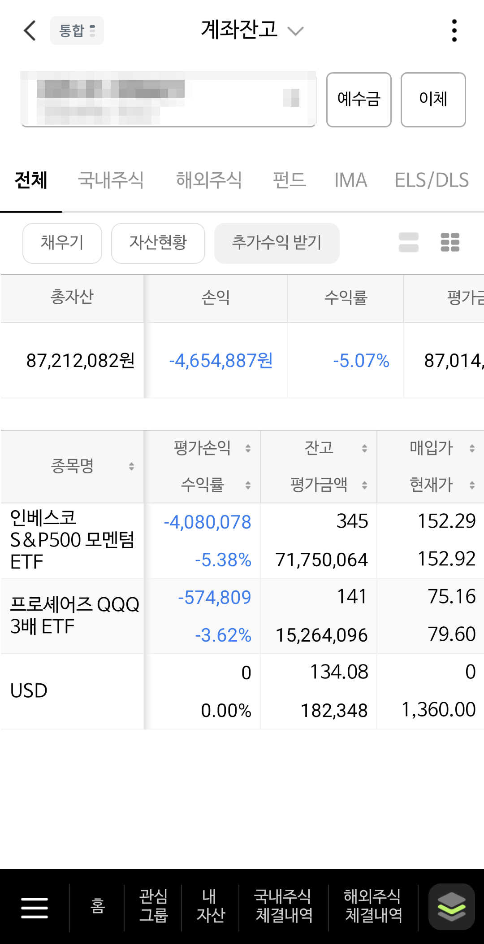This screenshot has height=944, width=484.
Task: Sort holdings by 잔고 column
Action: 364,448
